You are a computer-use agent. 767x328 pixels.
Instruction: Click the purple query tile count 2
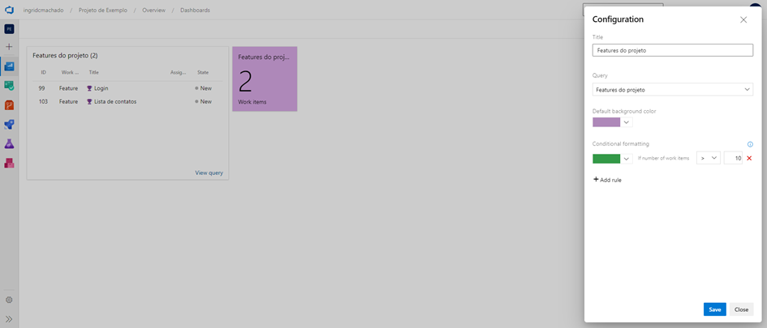click(245, 82)
